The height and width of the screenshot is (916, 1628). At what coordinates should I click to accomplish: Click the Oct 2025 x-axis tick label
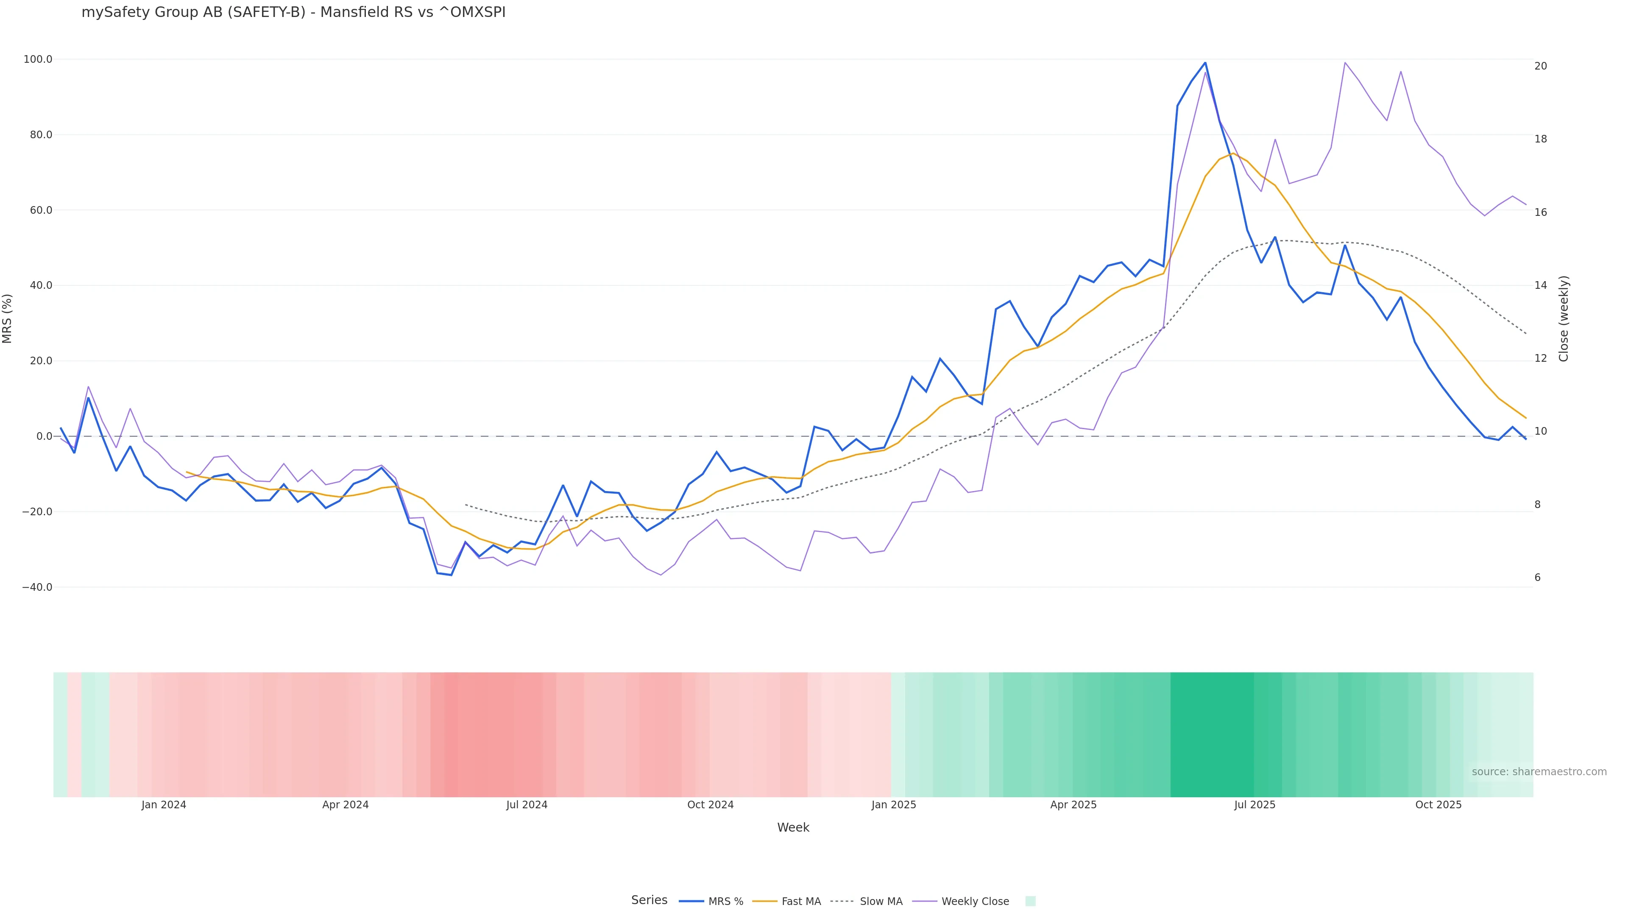pos(1438,805)
